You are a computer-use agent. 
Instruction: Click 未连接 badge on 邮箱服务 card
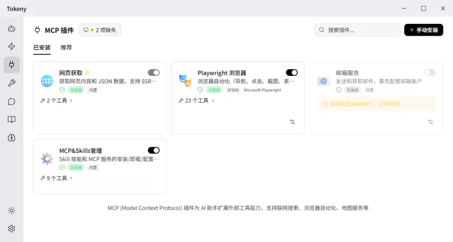pos(352,90)
